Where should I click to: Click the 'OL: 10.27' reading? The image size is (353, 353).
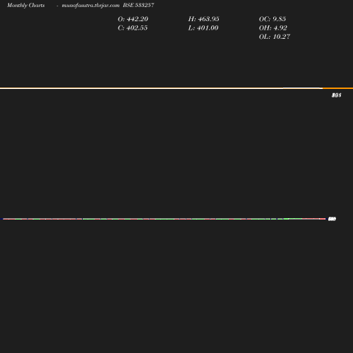click(x=275, y=37)
